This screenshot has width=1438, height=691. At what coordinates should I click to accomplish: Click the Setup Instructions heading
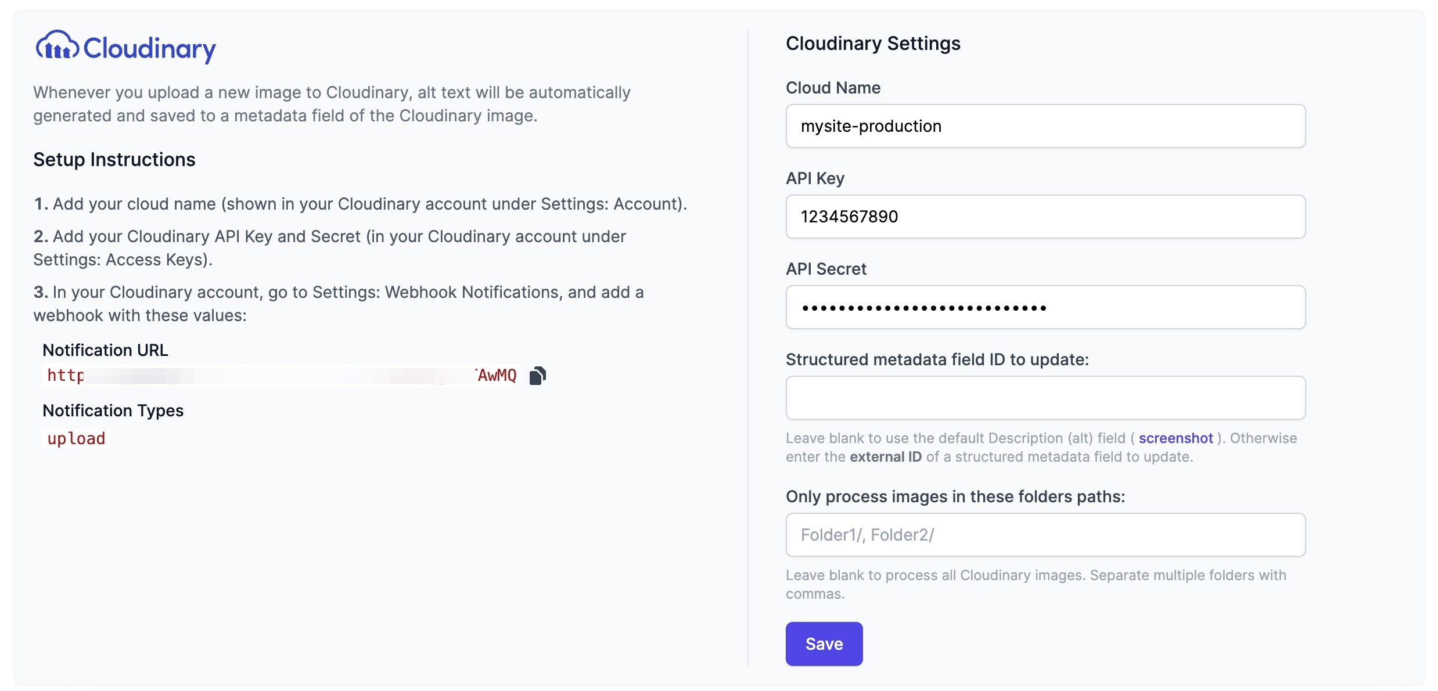tap(114, 160)
